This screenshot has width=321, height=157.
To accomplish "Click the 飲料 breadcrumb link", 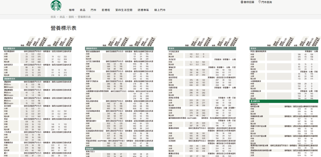I will [71, 17].
